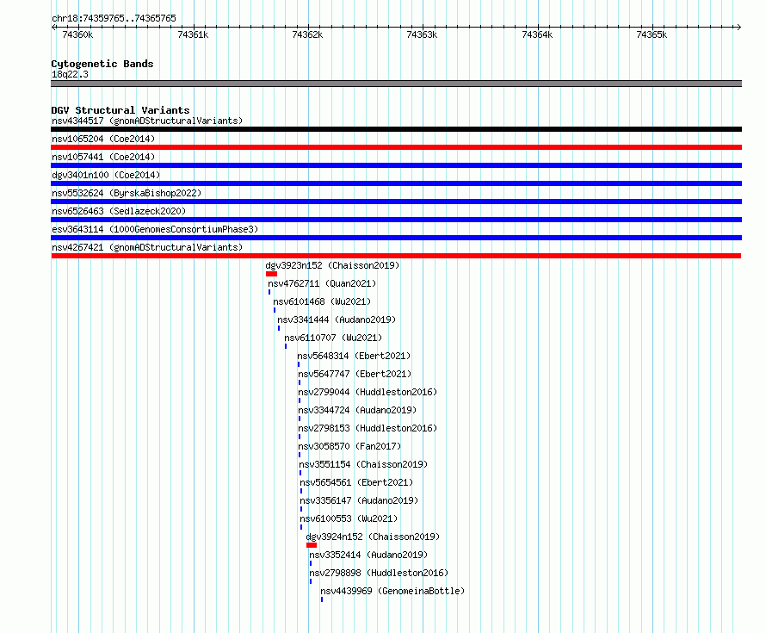Click the 74361k ruler tick label
This screenshot has height=633, width=766.
(193, 34)
